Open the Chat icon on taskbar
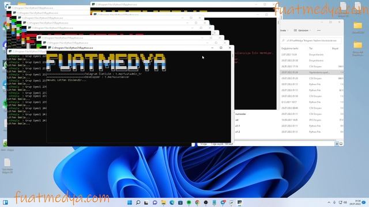Screen dimensions: 369x207 click(x=155, y=202)
